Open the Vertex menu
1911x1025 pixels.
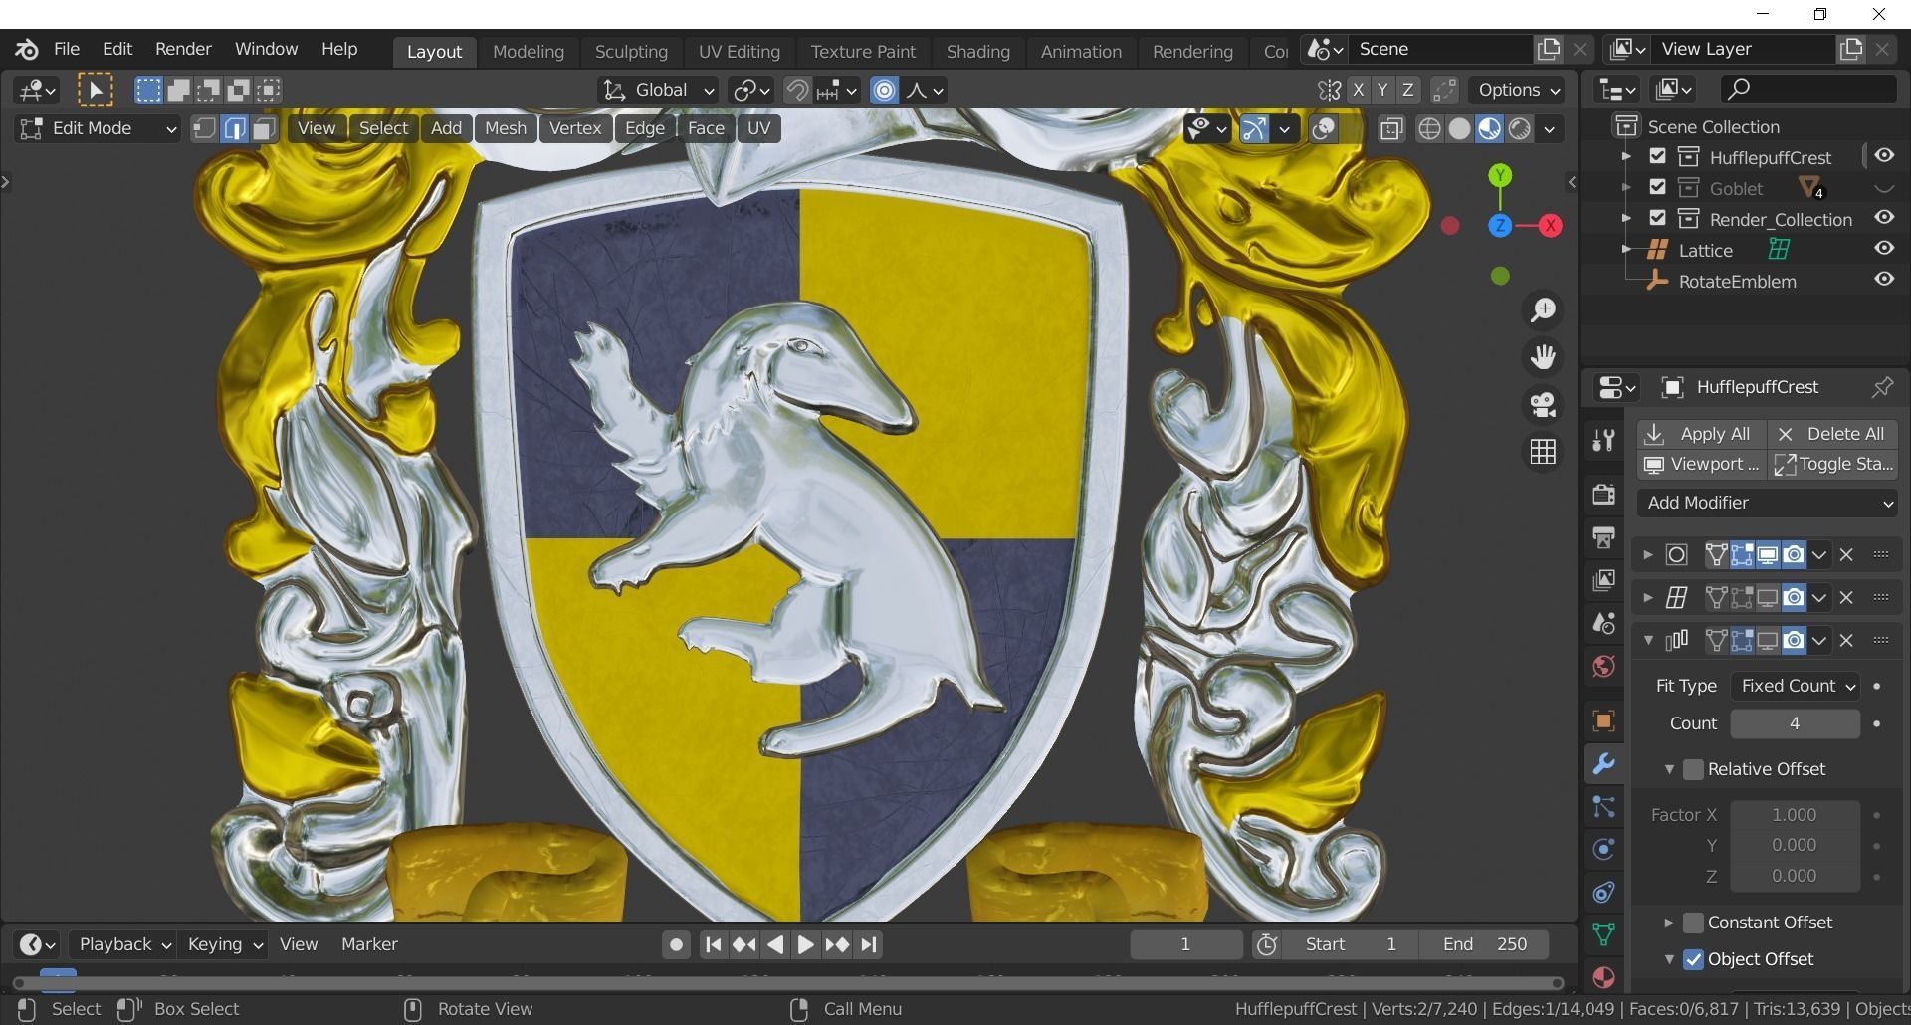point(575,128)
